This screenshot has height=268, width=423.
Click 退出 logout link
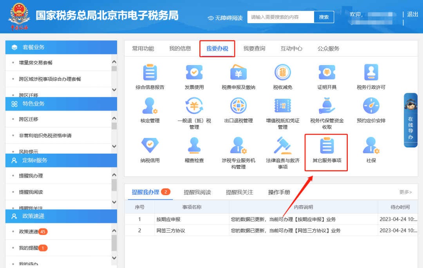(412, 14)
